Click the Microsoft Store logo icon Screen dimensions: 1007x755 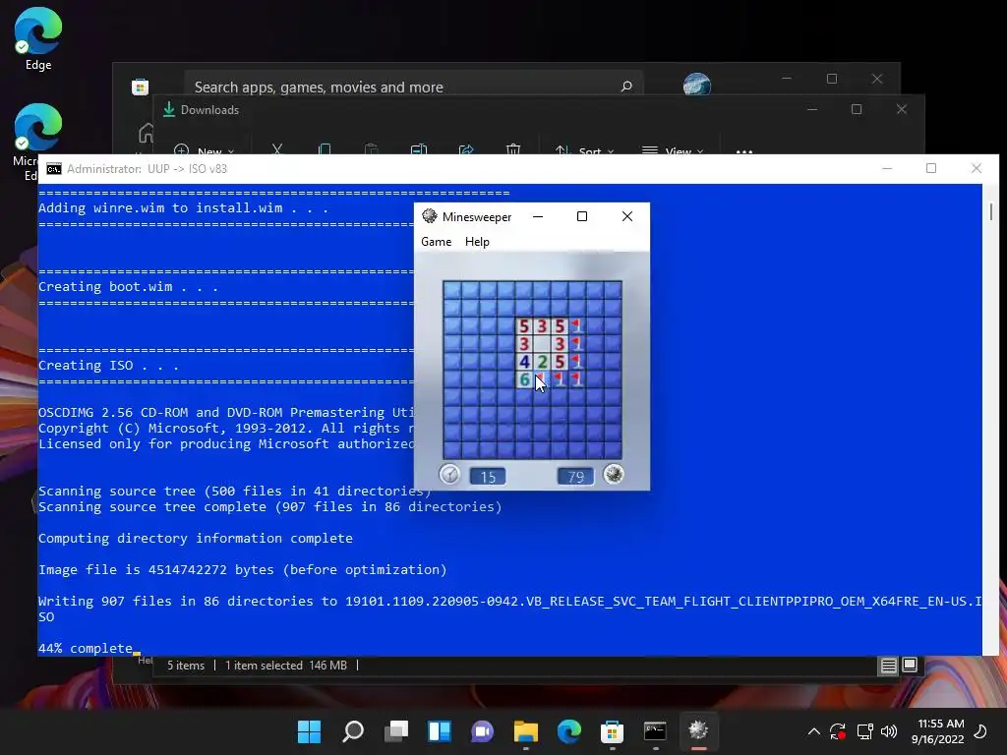point(140,87)
